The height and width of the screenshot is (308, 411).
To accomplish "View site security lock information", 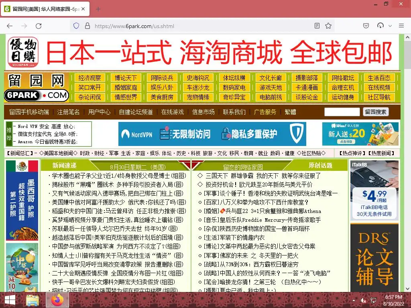I will coord(87,26).
